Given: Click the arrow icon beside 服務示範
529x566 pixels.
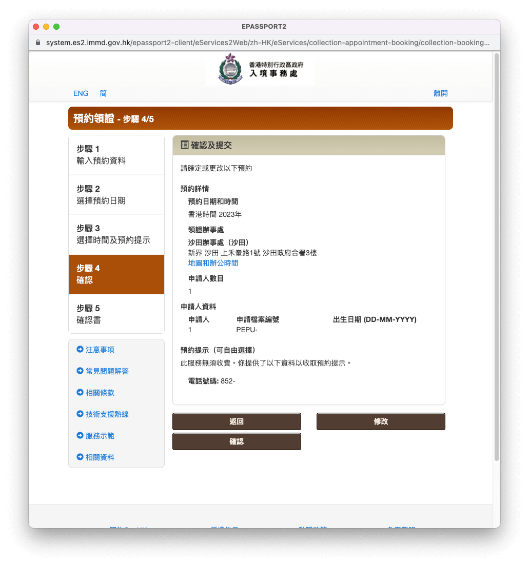Looking at the screenshot, I should coord(80,435).
